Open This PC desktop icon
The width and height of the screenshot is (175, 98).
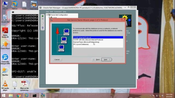tap(5, 5)
